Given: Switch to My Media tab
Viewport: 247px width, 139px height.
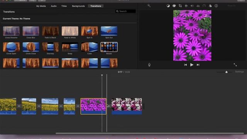Looking at the screenshot, I should [41, 6].
